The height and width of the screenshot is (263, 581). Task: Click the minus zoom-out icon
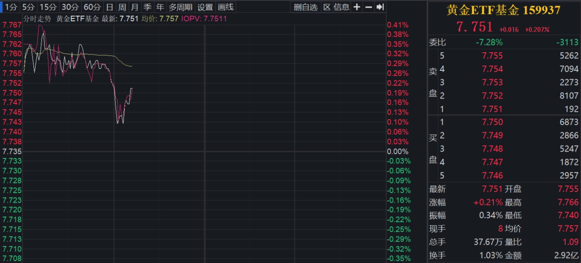[x=368, y=7]
